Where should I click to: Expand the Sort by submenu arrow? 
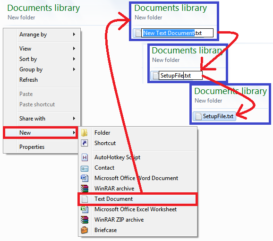click(x=74, y=59)
